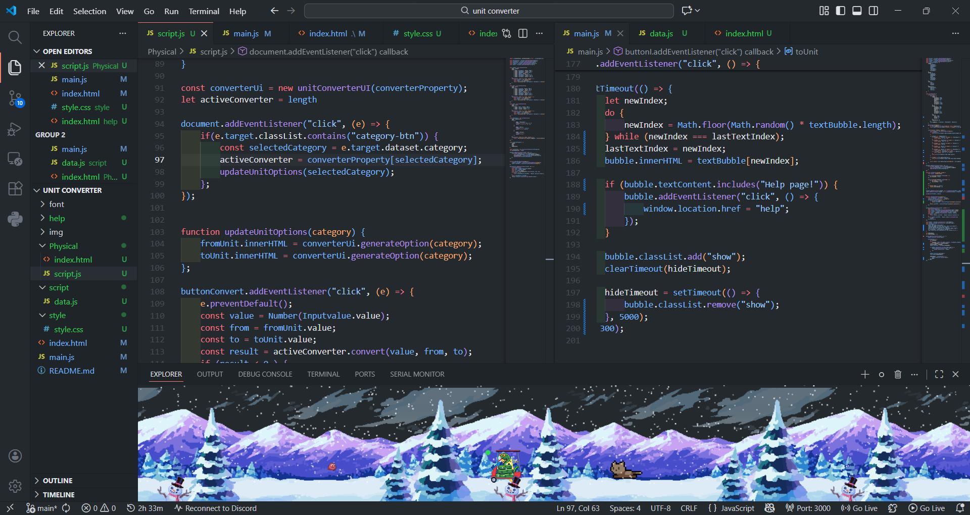Viewport: 970px width, 515px height.
Task: Toggle the primary side bar visibility
Action: click(x=841, y=11)
